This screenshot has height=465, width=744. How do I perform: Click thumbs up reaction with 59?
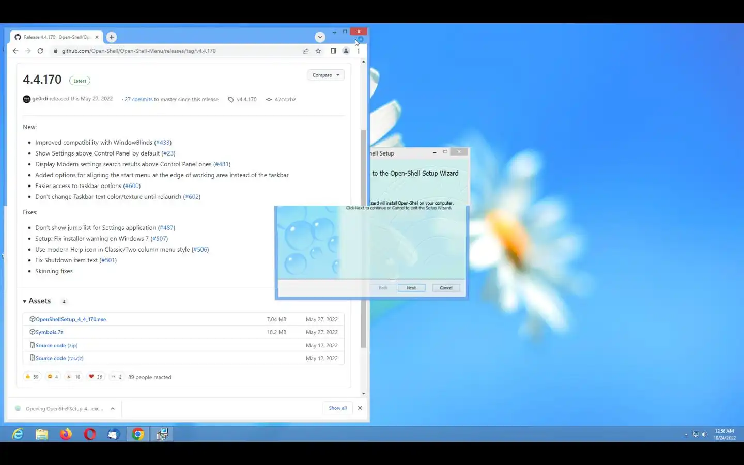click(x=32, y=377)
